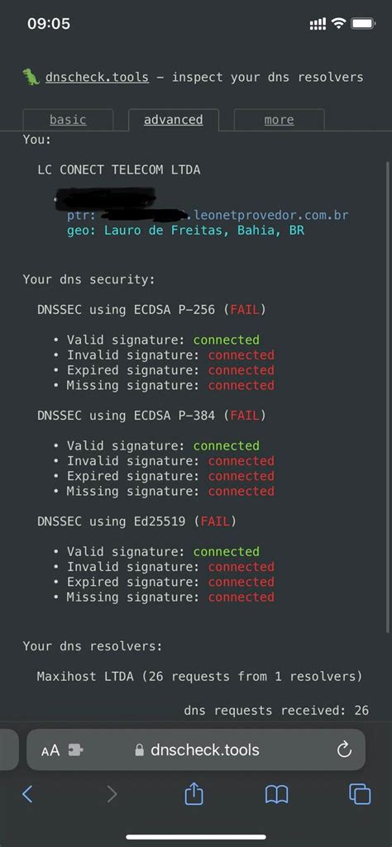Tap the padlock icon in address bar

(x=140, y=749)
